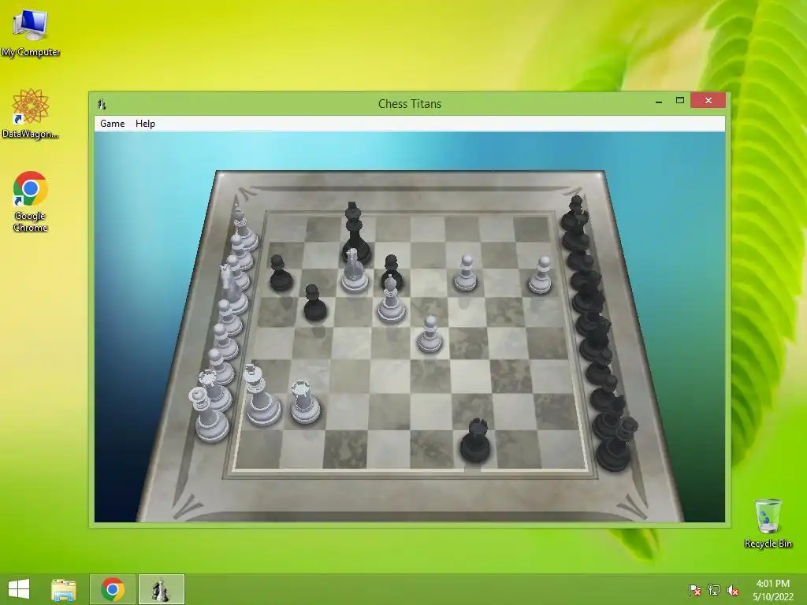Screen dimensions: 807x605
Task: Minimize the Chess Titans window
Action: point(658,101)
